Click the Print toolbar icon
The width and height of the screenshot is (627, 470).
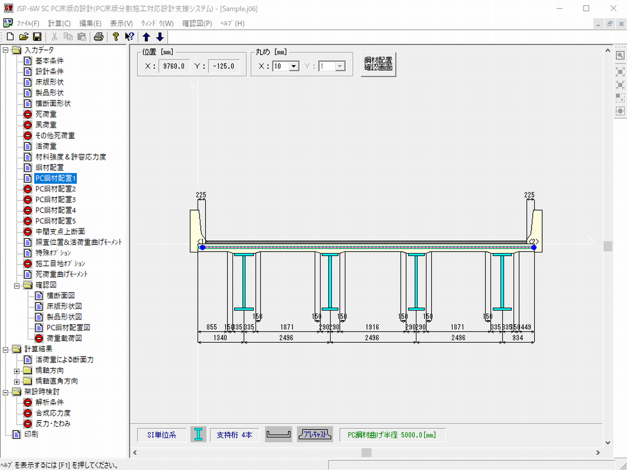point(99,37)
